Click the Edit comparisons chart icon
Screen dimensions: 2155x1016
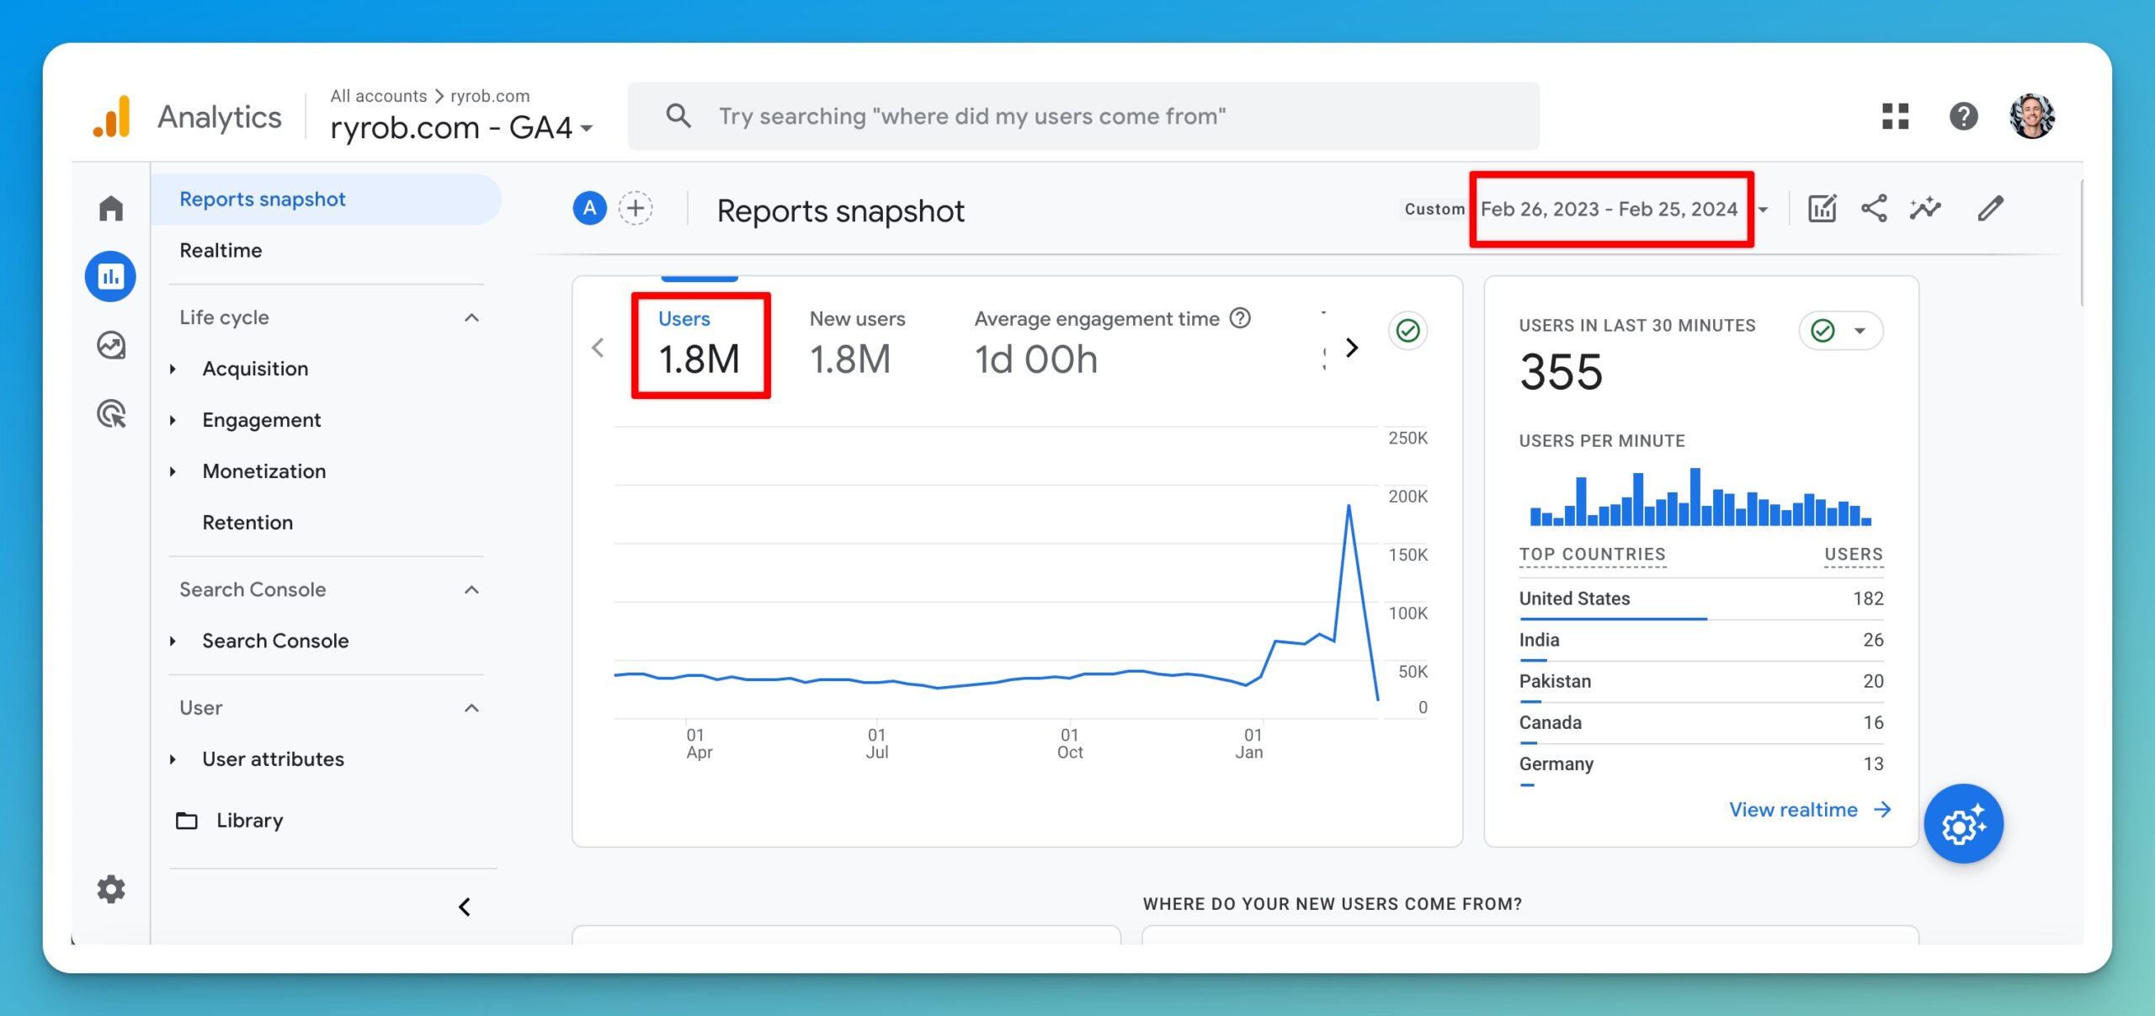1822,208
